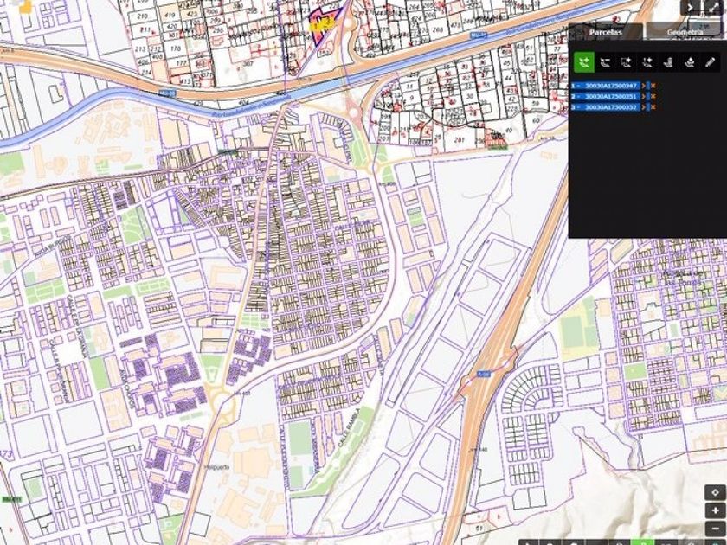
Task: Select the remove parcel tool icon
Action: [605, 62]
